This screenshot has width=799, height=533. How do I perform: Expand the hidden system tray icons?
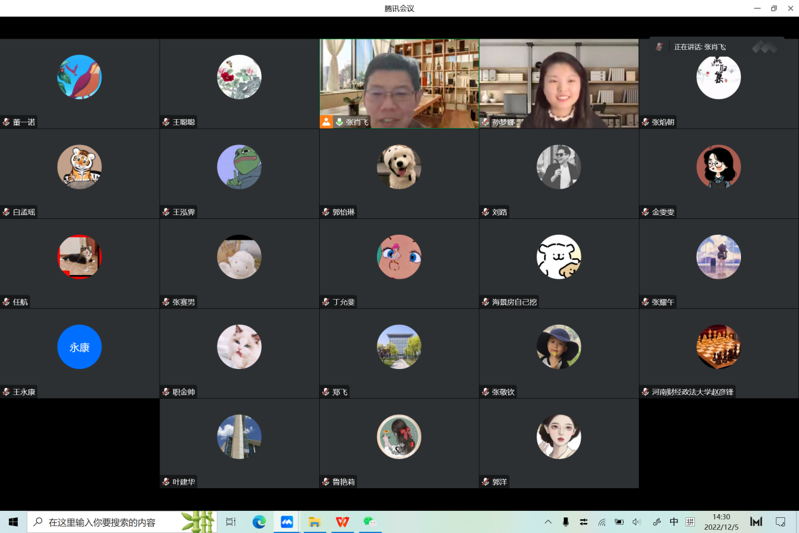pyautogui.click(x=548, y=522)
